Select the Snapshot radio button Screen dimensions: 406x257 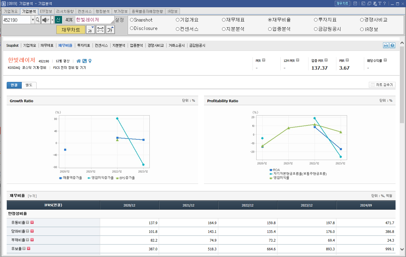pos(132,20)
